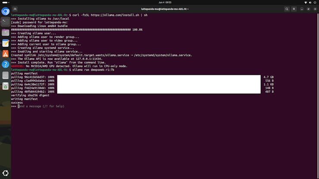Click the 'writing manifest' line

[24, 99]
